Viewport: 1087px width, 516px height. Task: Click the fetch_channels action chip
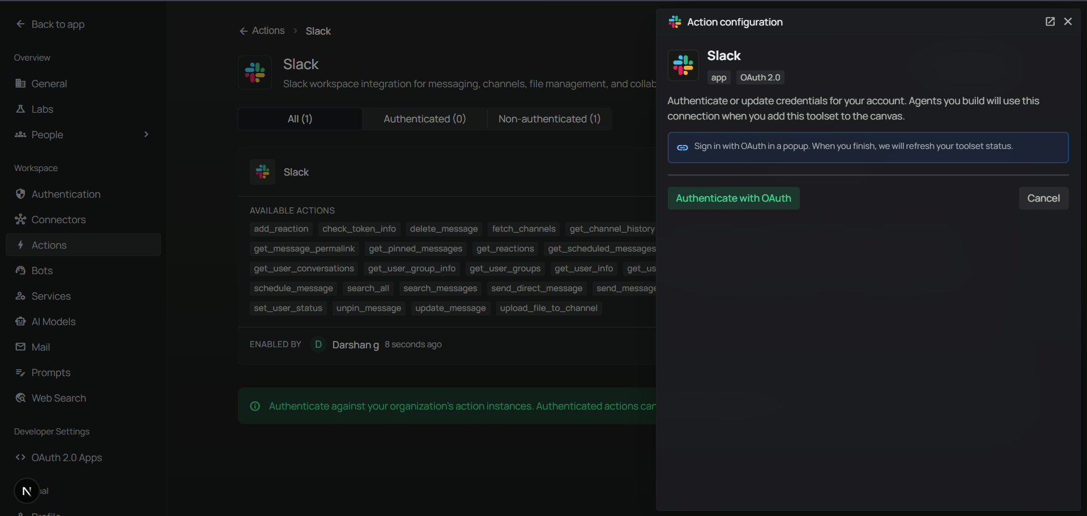(524, 229)
